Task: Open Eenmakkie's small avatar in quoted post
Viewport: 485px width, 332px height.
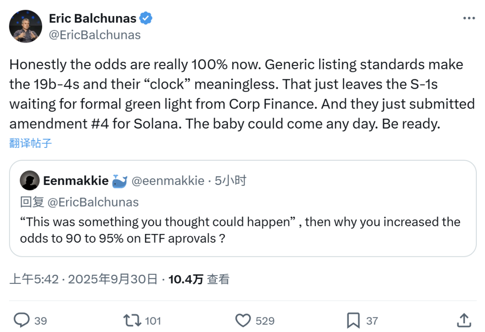Action: point(29,181)
